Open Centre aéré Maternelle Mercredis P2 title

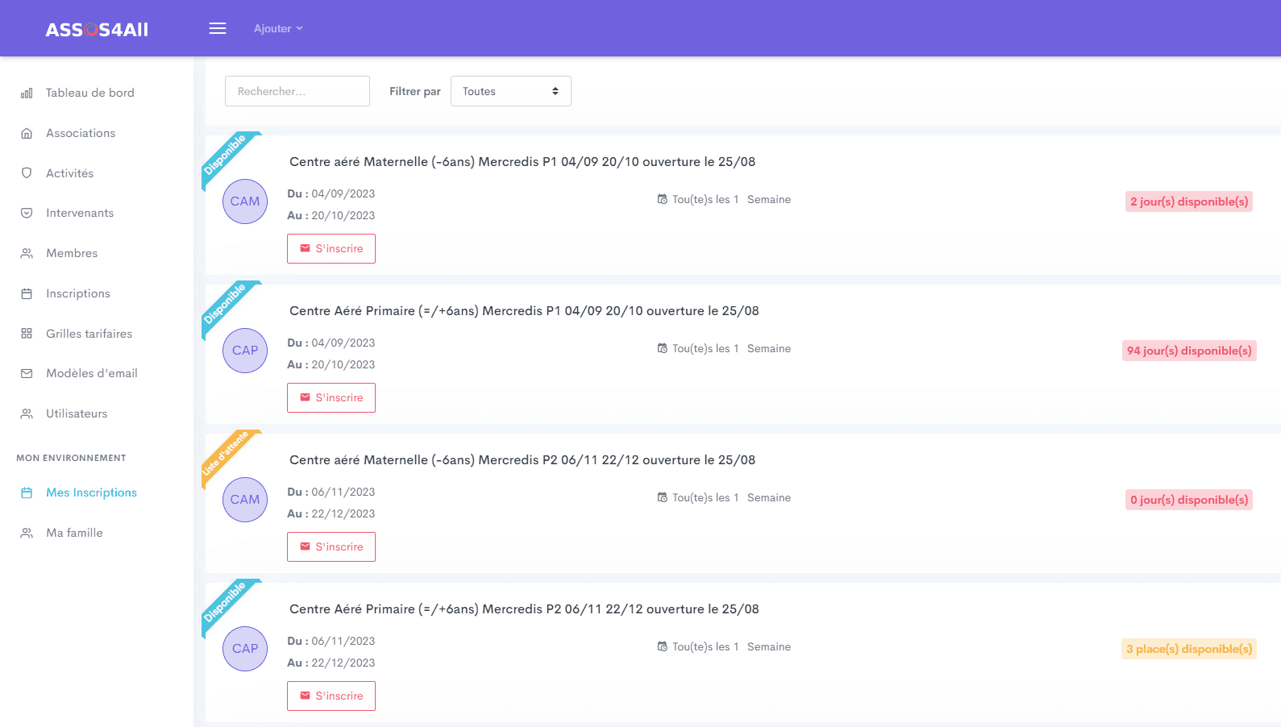(x=522, y=460)
